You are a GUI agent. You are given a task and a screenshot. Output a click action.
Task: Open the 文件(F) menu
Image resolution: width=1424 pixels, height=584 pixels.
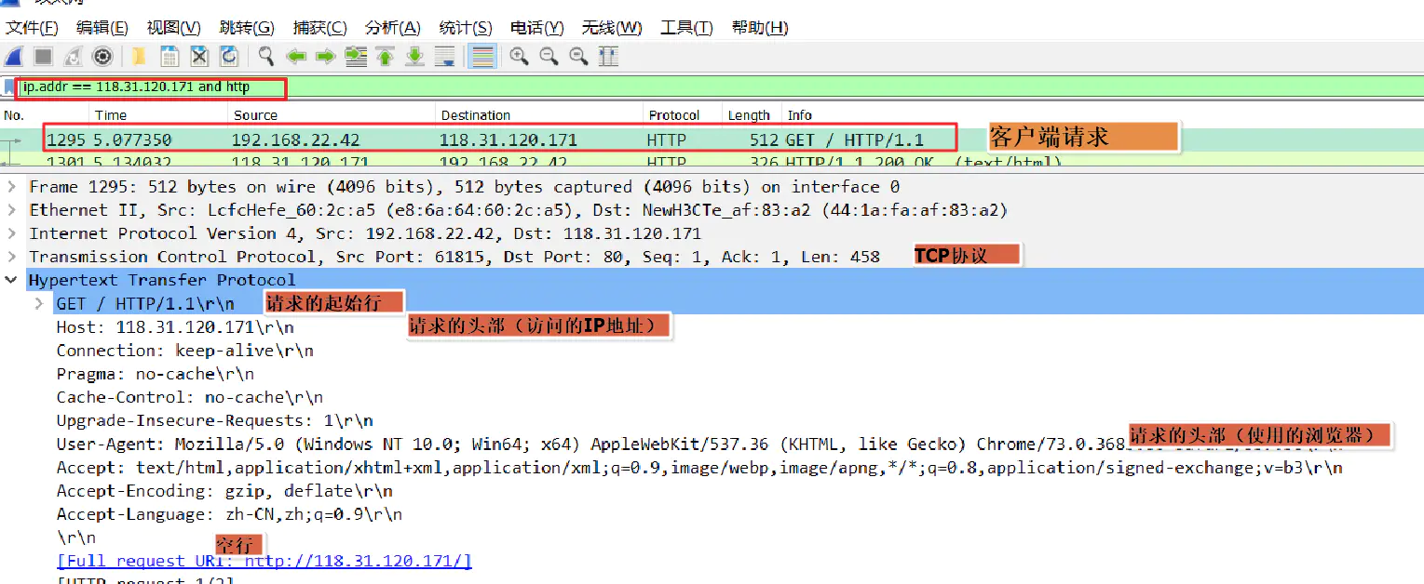(x=32, y=28)
